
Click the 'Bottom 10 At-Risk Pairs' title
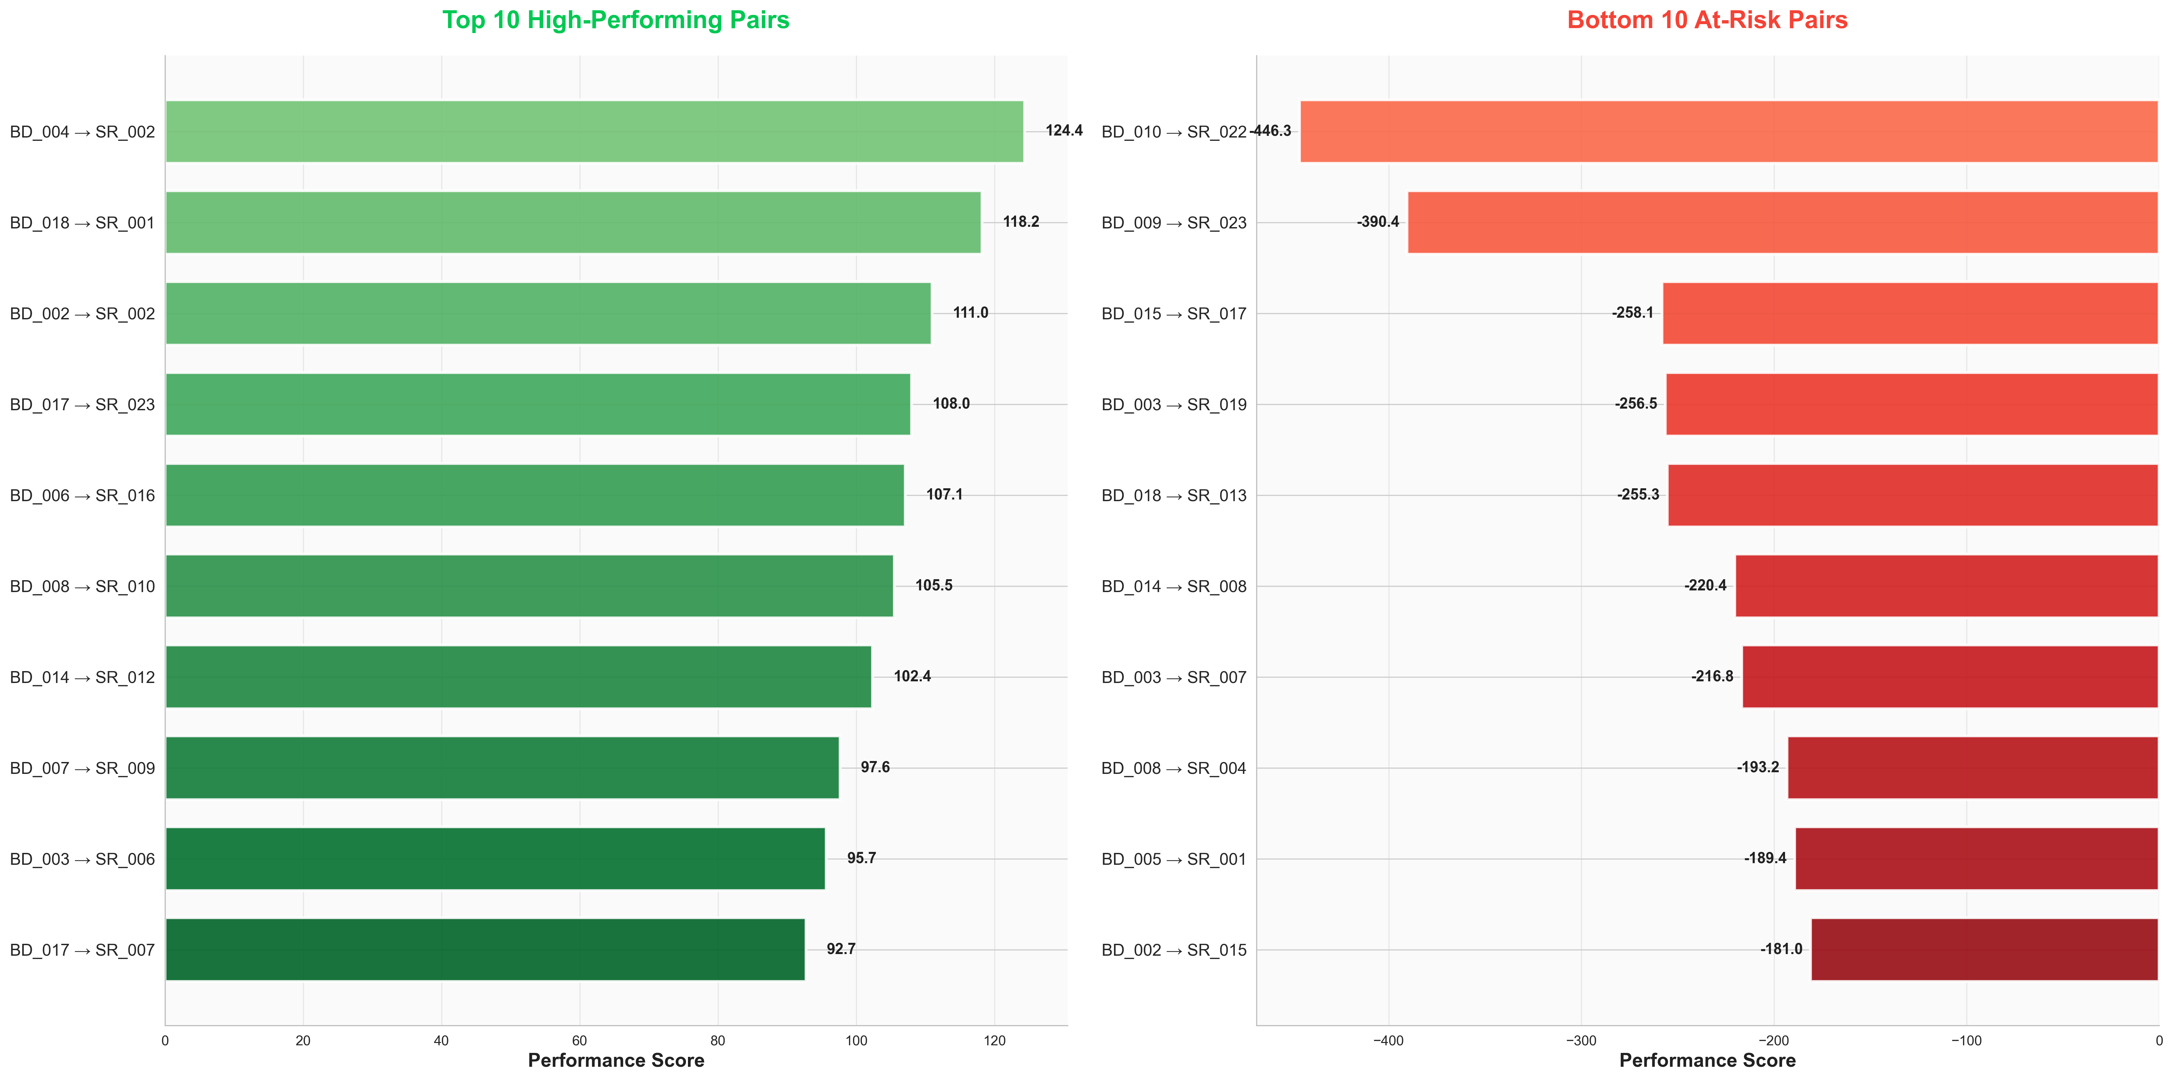(x=1707, y=20)
